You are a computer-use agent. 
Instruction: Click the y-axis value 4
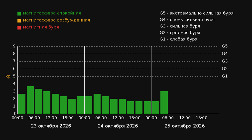[14, 83]
